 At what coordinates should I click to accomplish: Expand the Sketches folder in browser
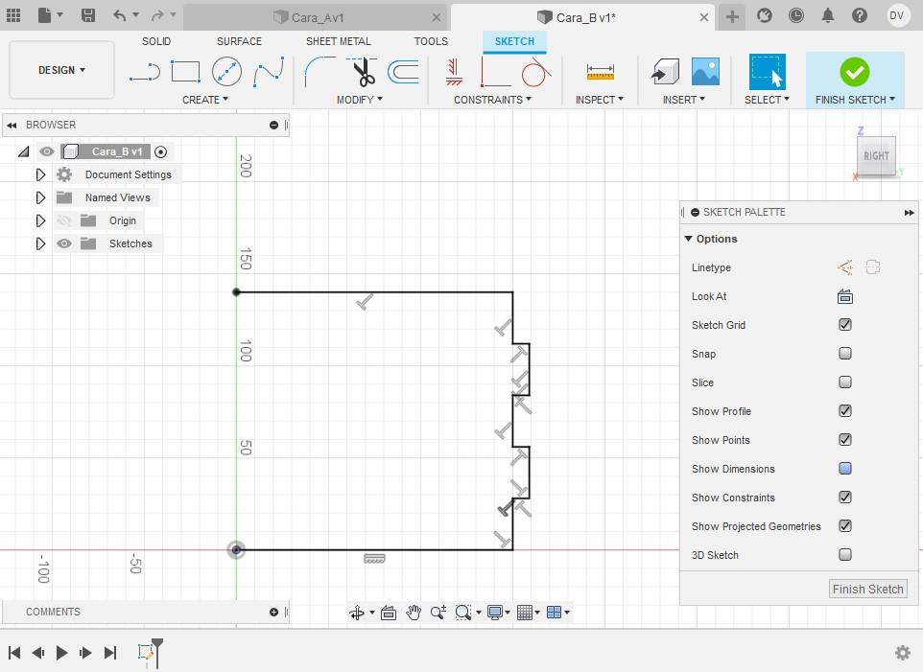click(x=40, y=243)
